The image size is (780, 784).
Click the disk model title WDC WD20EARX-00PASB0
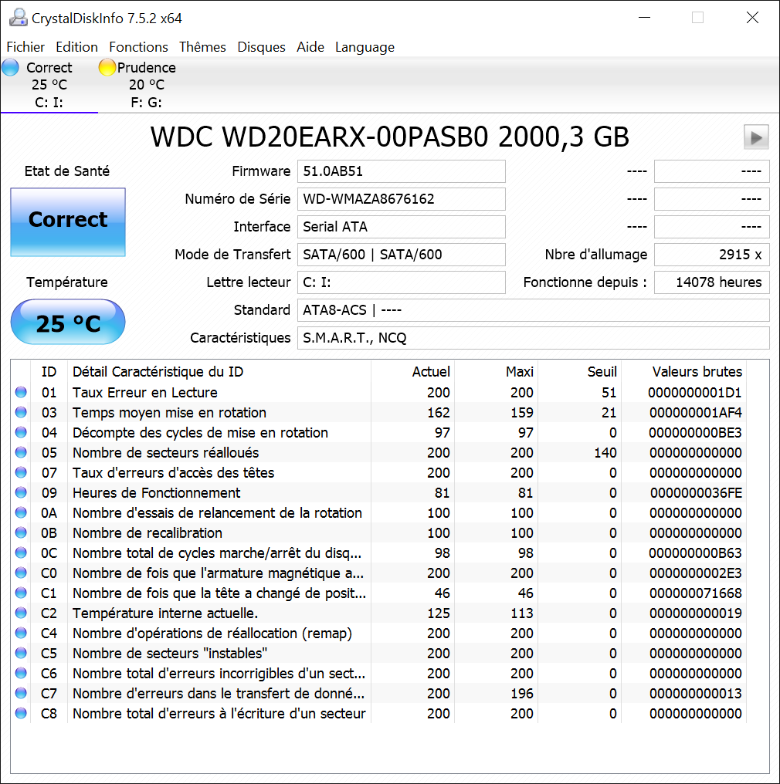[319, 137]
